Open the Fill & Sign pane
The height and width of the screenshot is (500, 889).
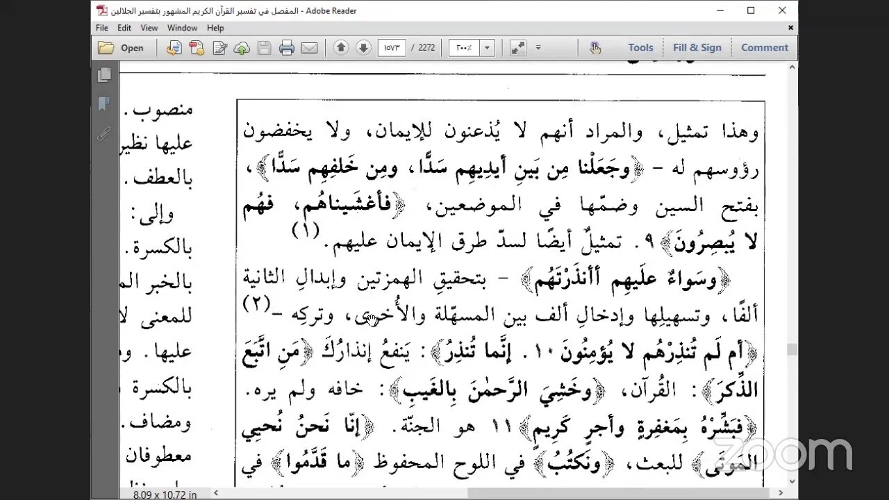tap(697, 48)
